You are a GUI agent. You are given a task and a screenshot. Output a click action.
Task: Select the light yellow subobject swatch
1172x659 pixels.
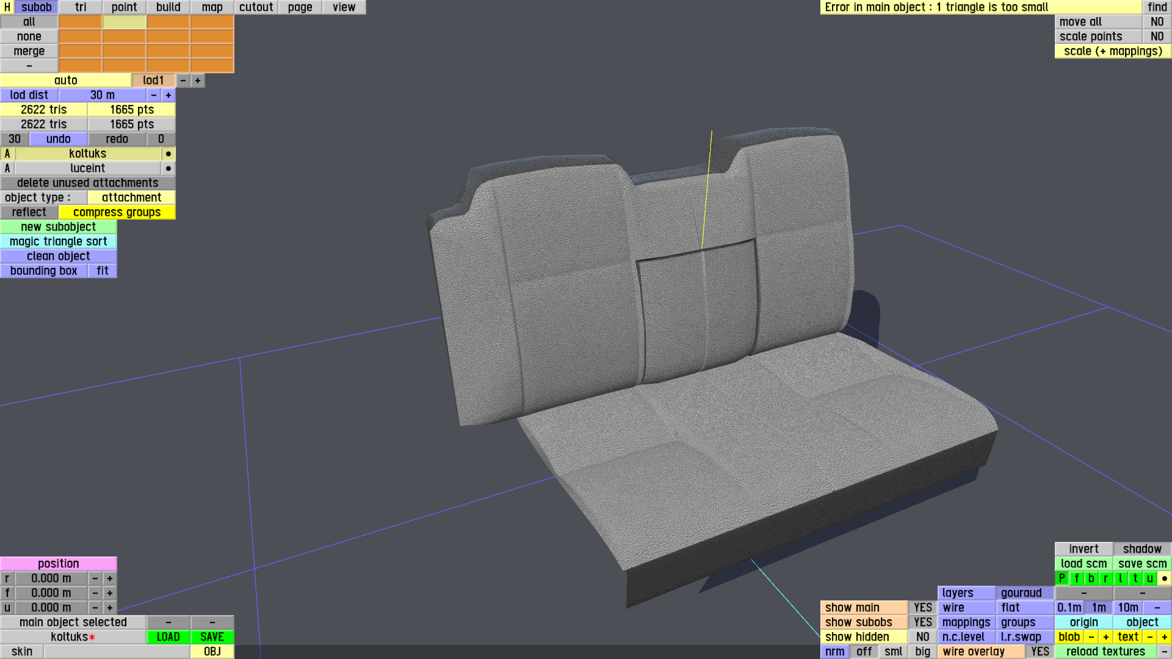125,22
